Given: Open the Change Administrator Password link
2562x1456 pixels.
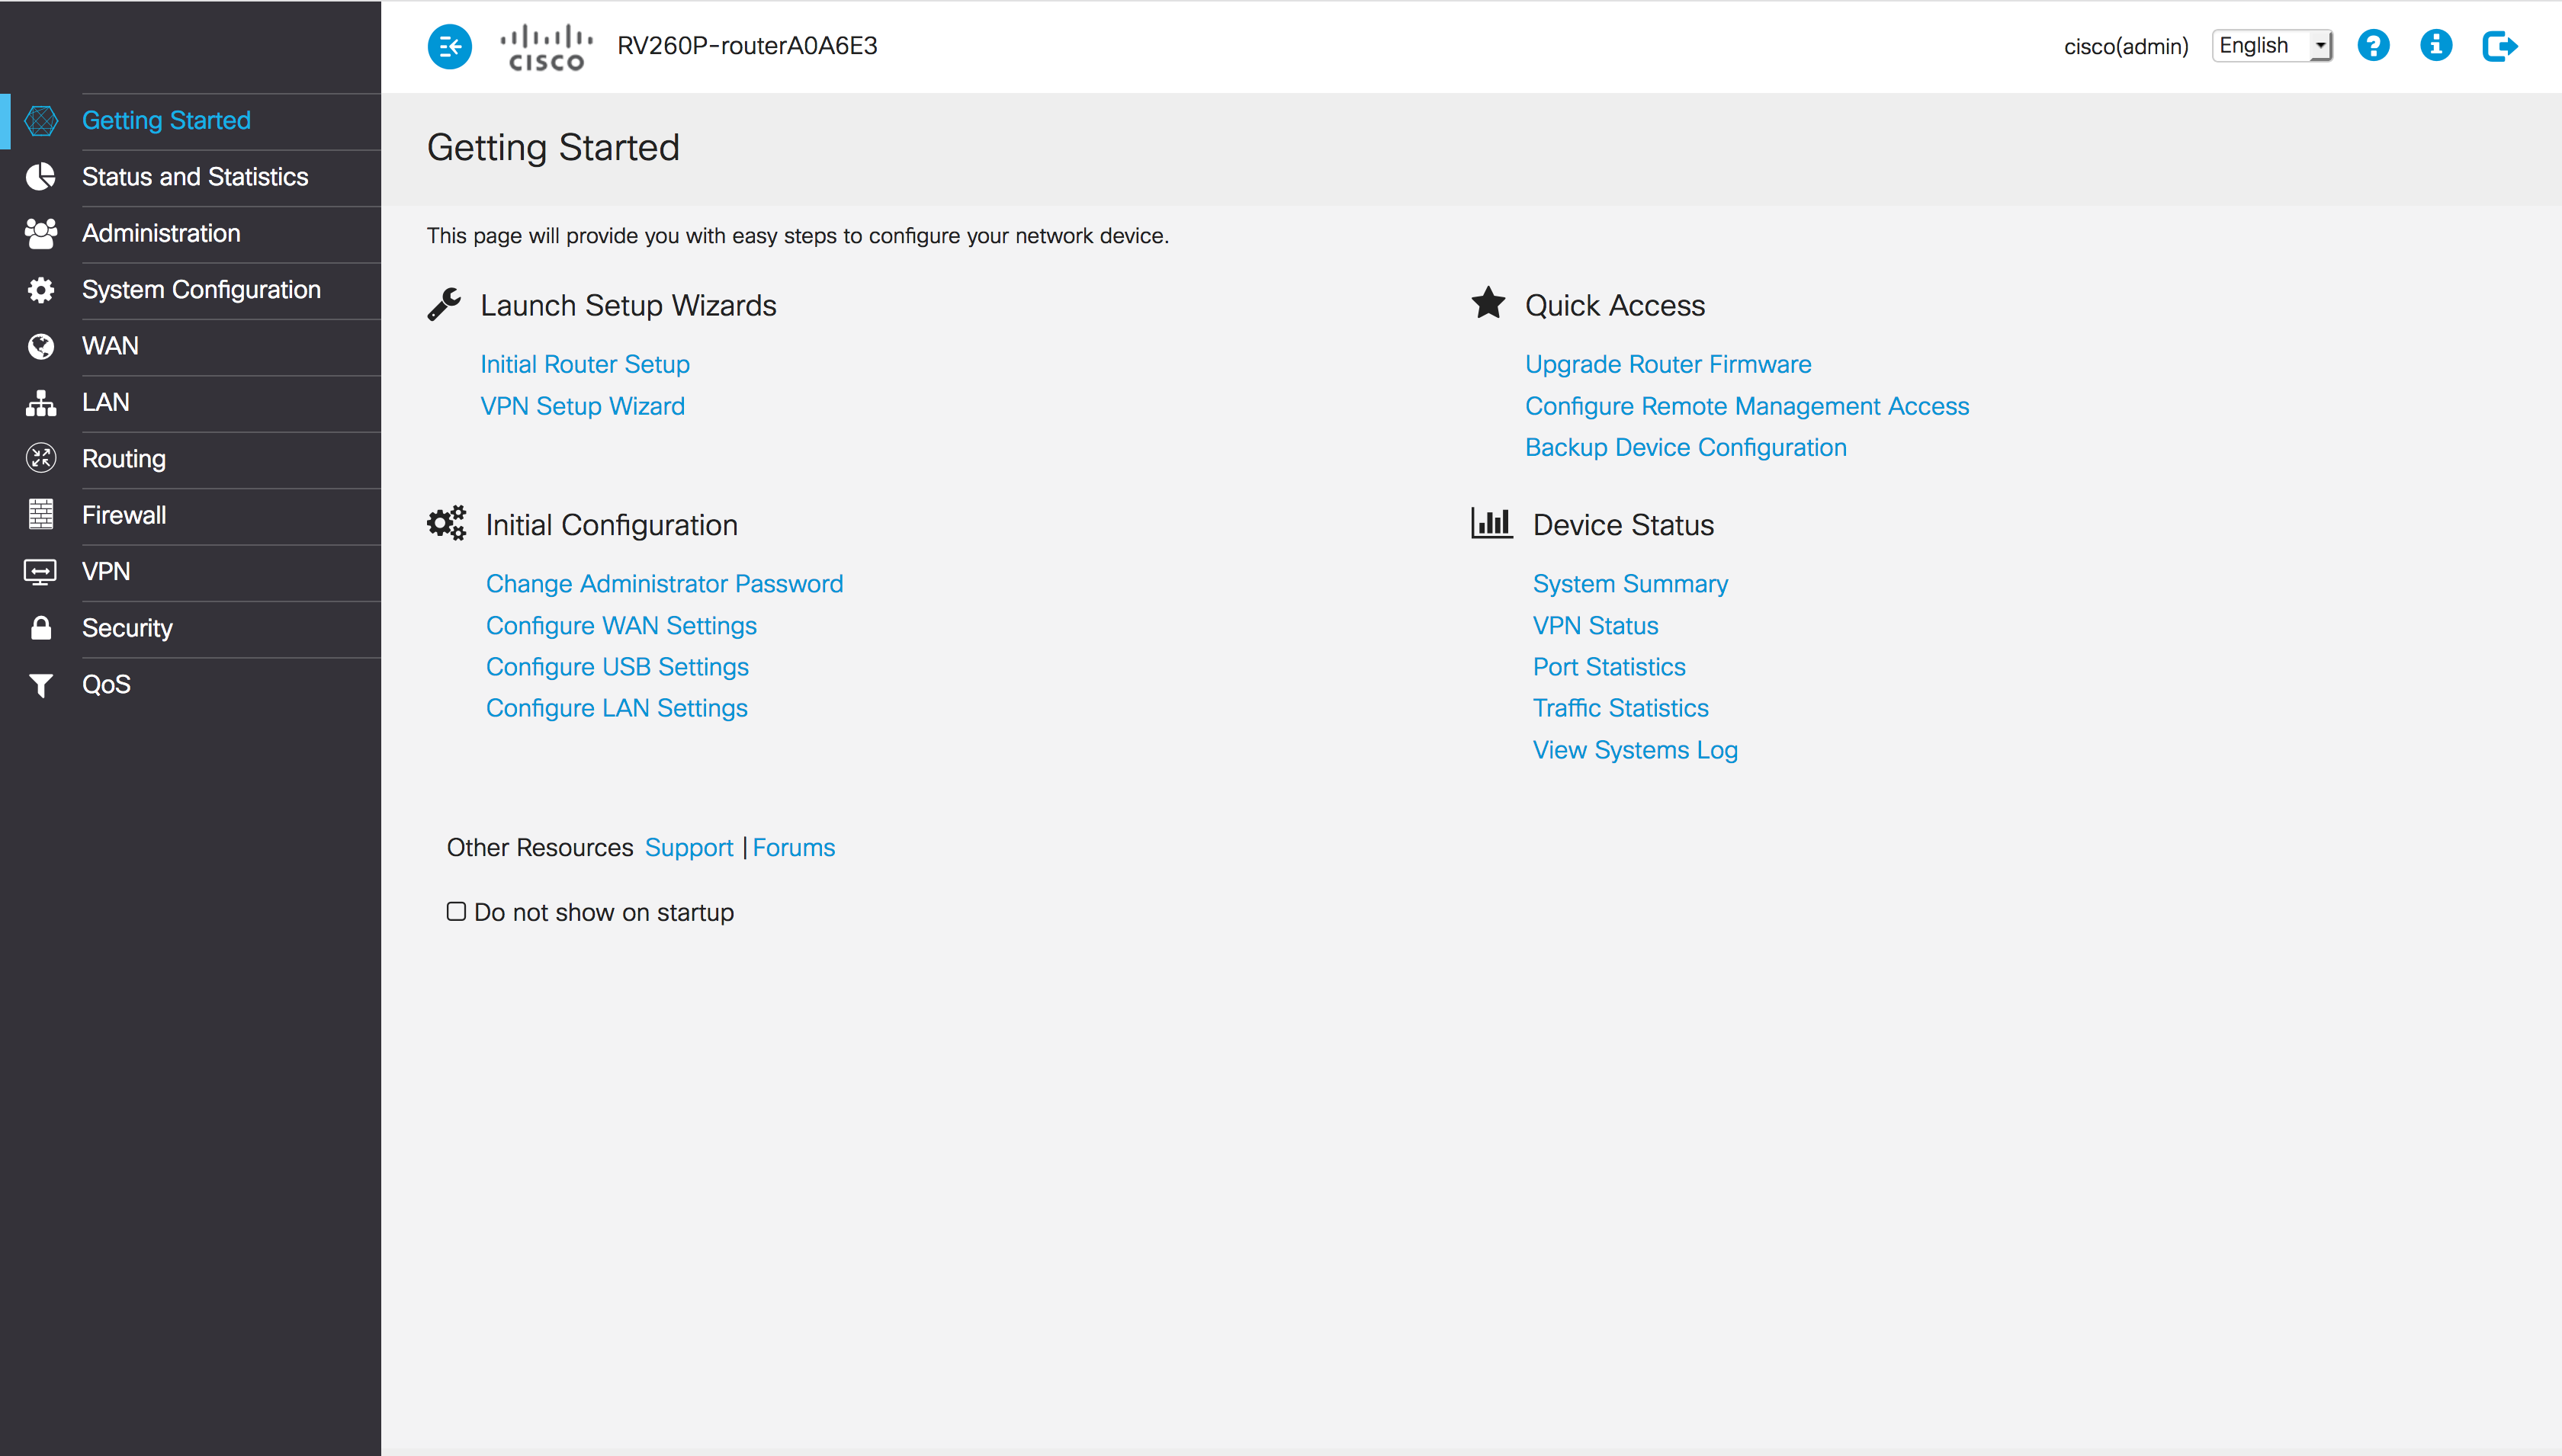Looking at the screenshot, I should click(x=664, y=584).
